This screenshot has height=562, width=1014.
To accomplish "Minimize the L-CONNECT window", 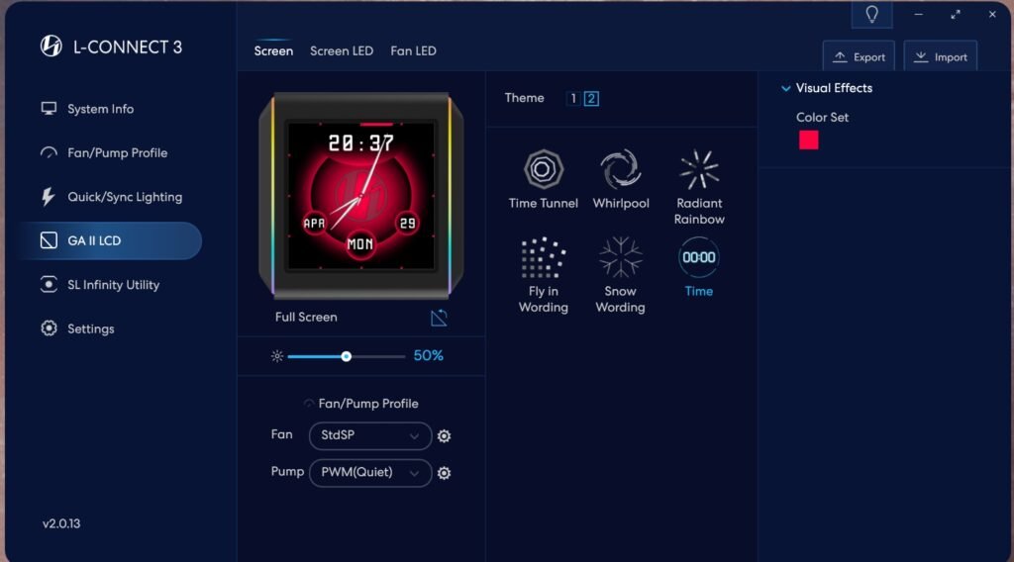I will tap(918, 14).
